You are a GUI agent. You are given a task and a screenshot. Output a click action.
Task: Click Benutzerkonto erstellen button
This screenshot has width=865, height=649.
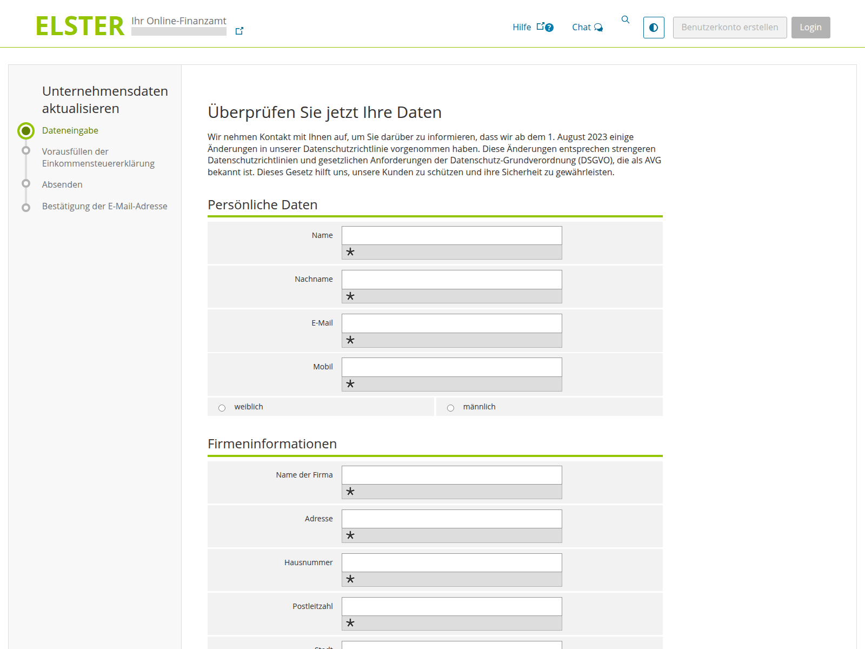[x=729, y=28]
